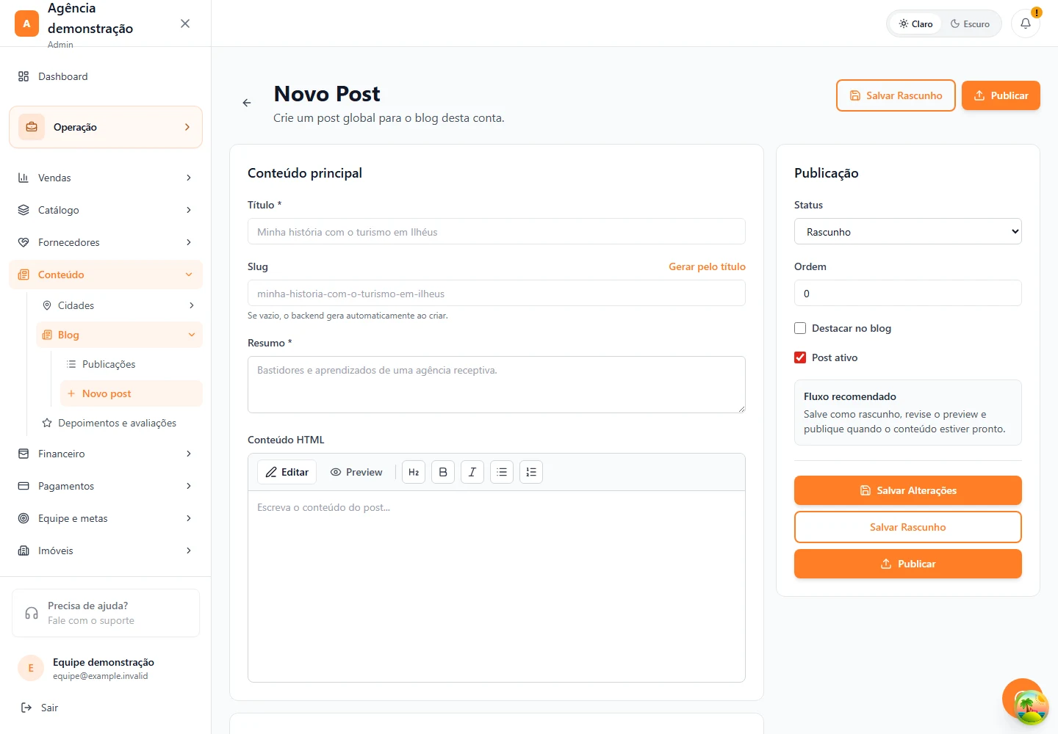Click the Operação briefcase icon

coord(32,127)
